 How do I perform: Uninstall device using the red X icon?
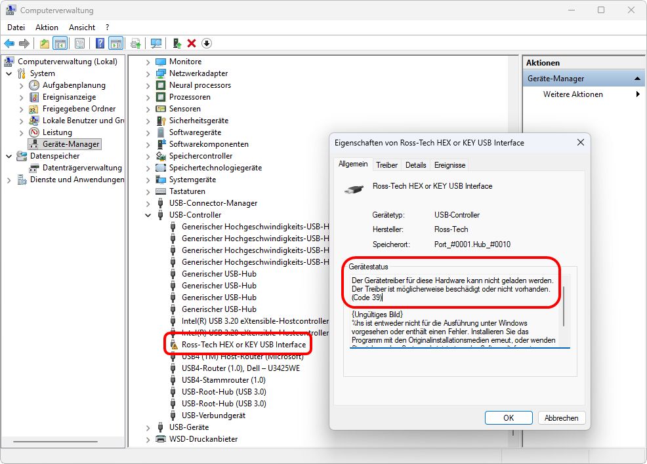(192, 43)
